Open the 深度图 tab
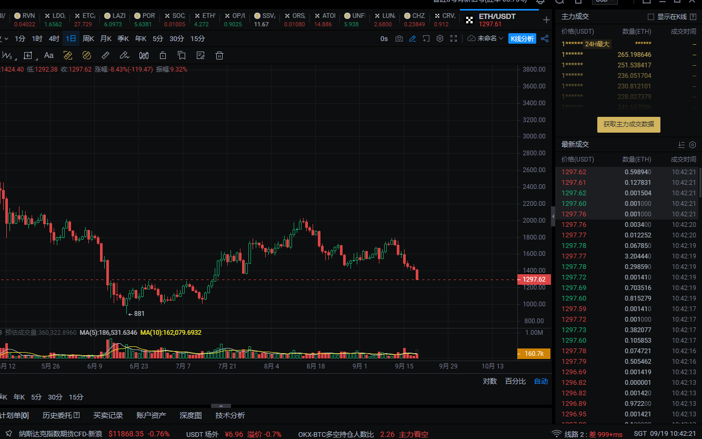 pos(190,415)
